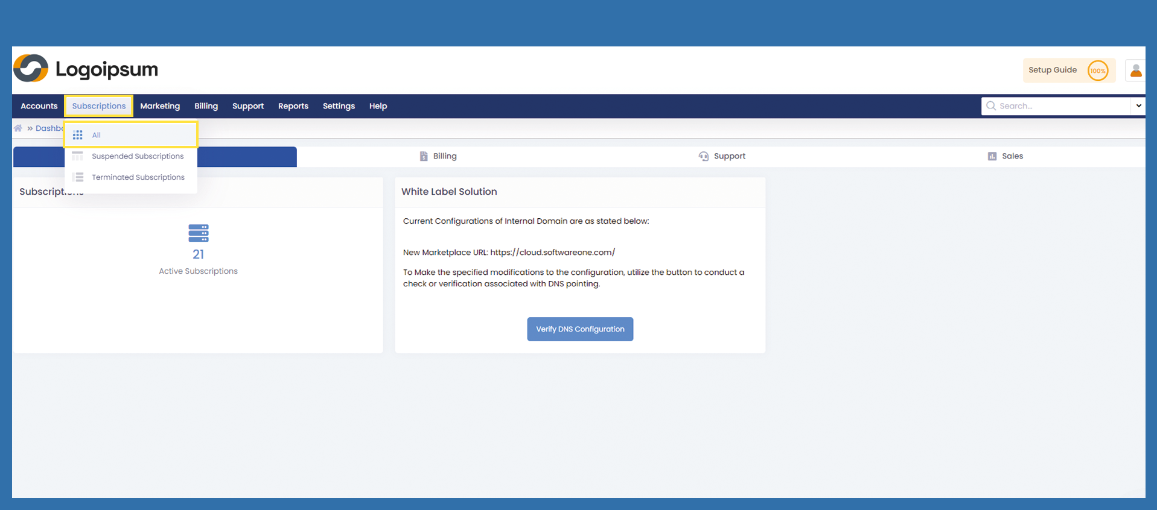Click the Active Subscriptions server icon
Image resolution: width=1157 pixels, height=510 pixels.
(198, 233)
